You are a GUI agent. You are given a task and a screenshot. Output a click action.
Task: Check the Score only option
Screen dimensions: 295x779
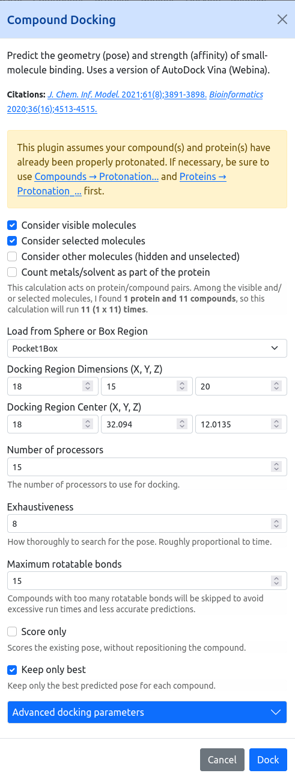pyautogui.click(x=12, y=632)
